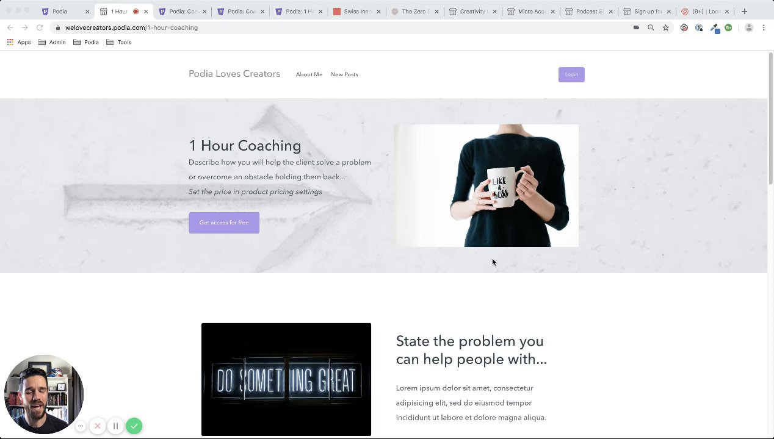Image resolution: width=774 pixels, height=439 pixels.
Task: Open the New Posts link
Action: pos(344,74)
